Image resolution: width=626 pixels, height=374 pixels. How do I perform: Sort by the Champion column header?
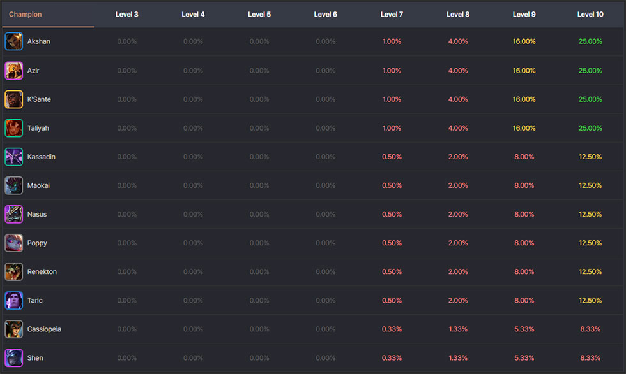[x=26, y=14]
